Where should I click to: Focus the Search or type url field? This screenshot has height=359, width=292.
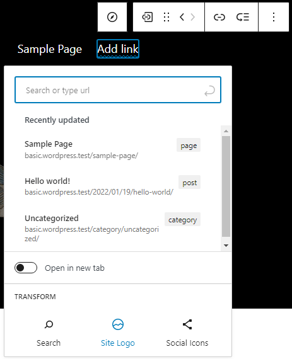coord(118,89)
